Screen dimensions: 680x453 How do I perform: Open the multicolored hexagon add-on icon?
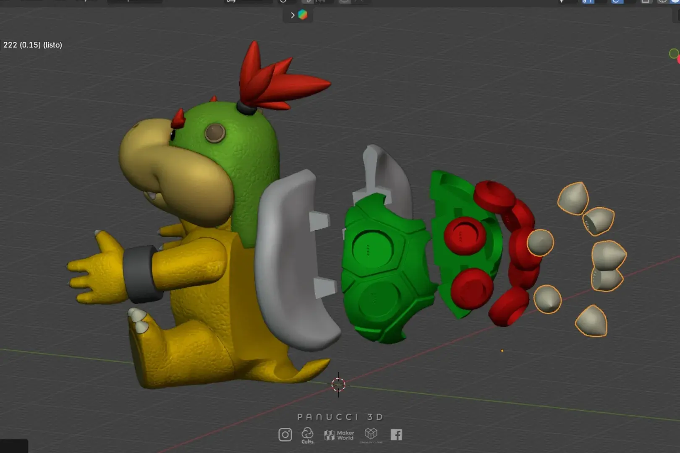tap(303, 15)
